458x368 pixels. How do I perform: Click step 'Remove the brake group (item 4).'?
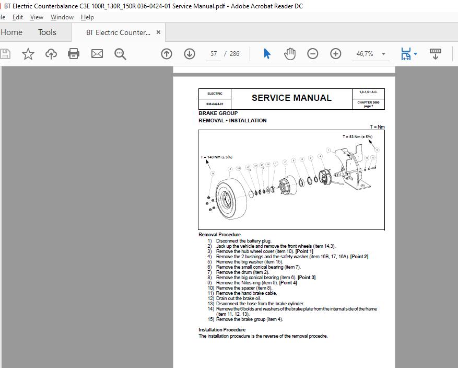tap(250, 319)
